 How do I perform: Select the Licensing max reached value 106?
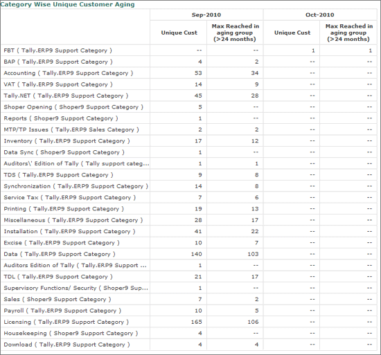[x=253, y=322]
